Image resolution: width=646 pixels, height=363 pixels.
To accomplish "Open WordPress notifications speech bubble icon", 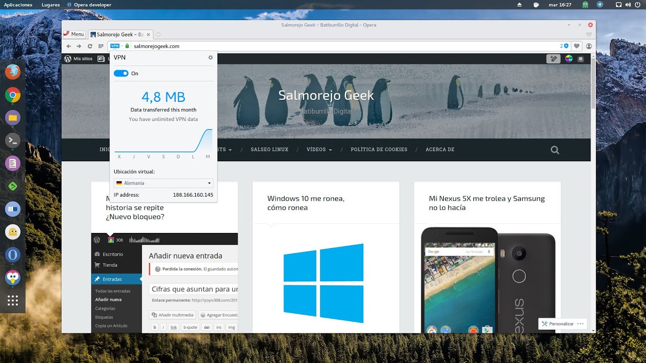I will tap(581, 58).
